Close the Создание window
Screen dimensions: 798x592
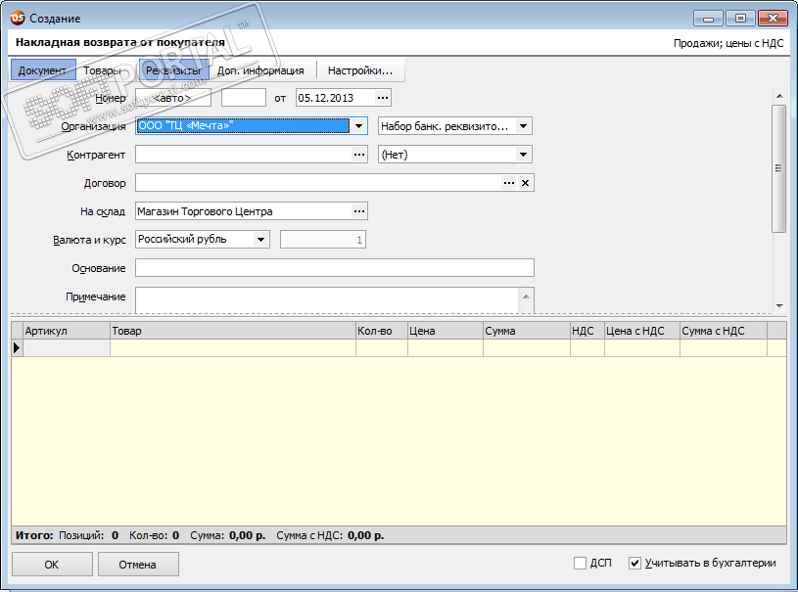point(773,19)
